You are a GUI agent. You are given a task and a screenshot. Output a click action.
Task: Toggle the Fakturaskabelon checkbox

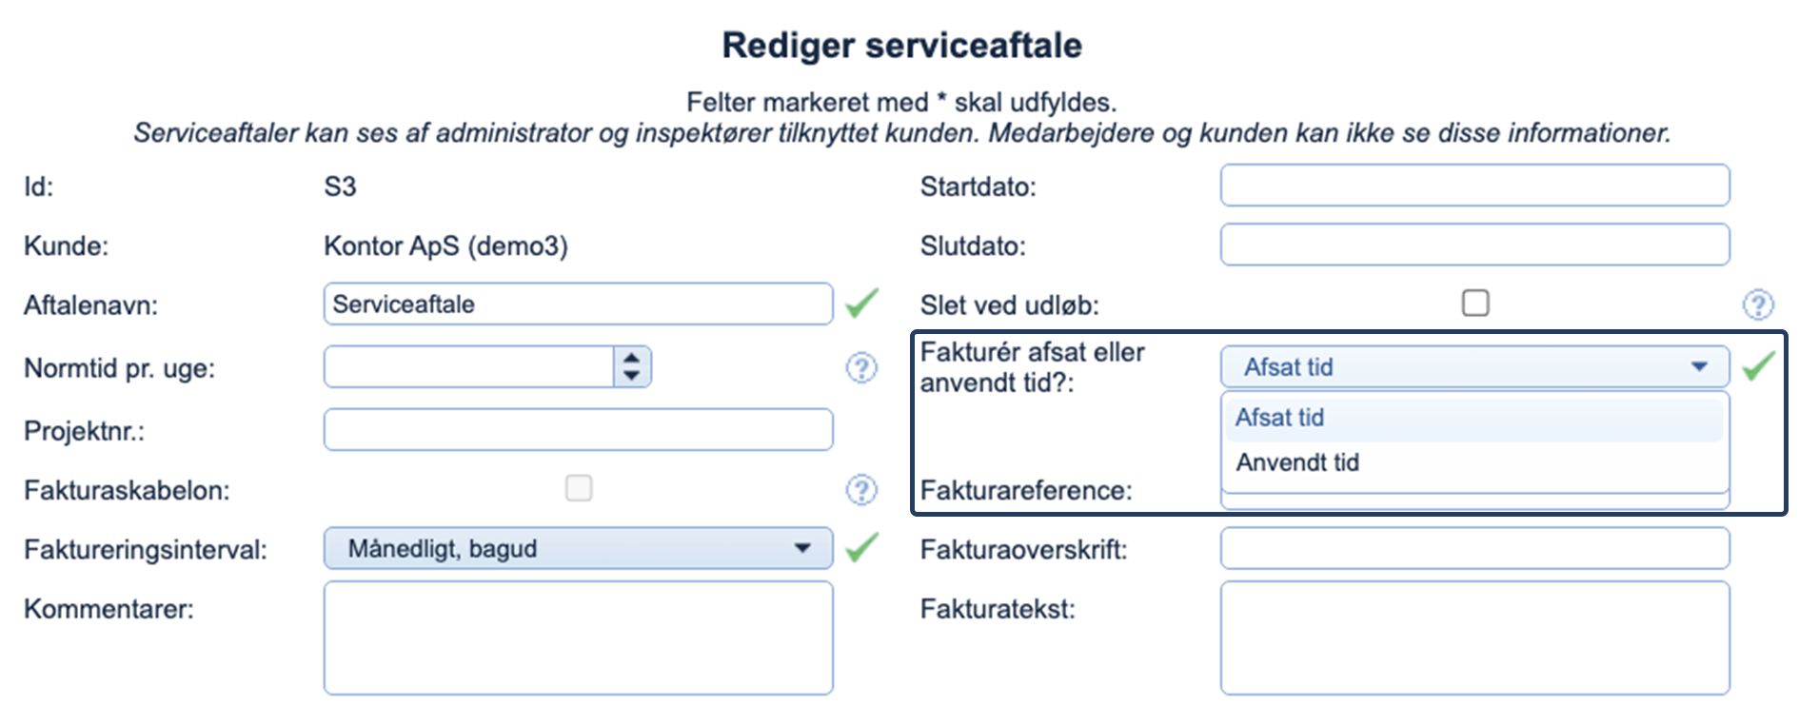point(579,488)
